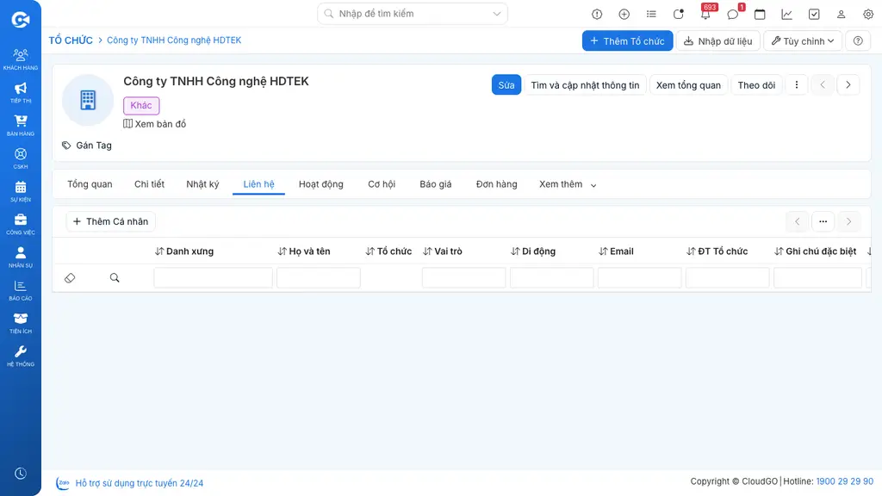The width and height of the screenshot is (882, 496).
Task: Expand the Xem thêm tabs menu
Action: click(568, 184)
